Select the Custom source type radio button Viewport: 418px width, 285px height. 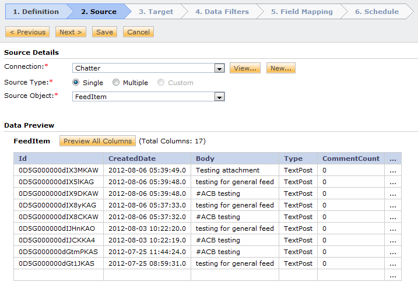161,82
